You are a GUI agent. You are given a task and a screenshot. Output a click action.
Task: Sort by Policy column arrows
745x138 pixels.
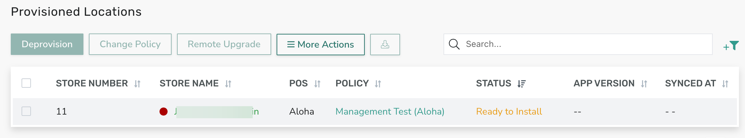pos(378,84)
